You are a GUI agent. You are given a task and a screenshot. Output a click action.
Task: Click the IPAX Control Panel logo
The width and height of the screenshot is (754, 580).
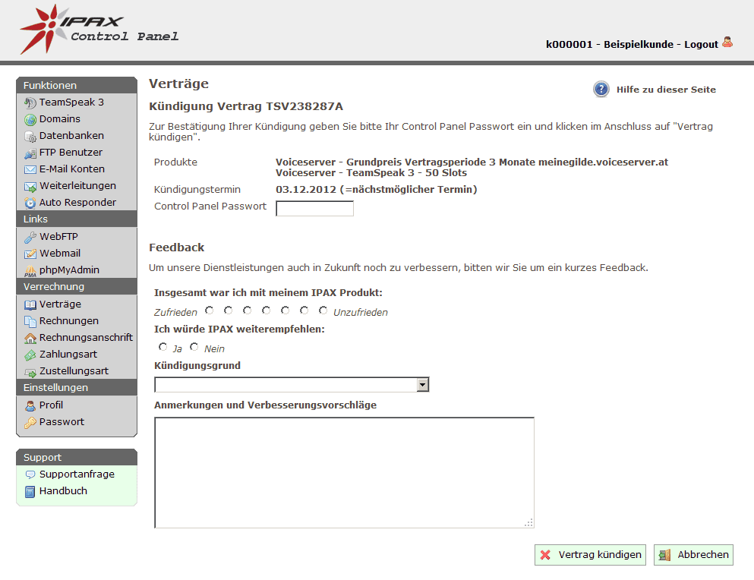point(99,30)
